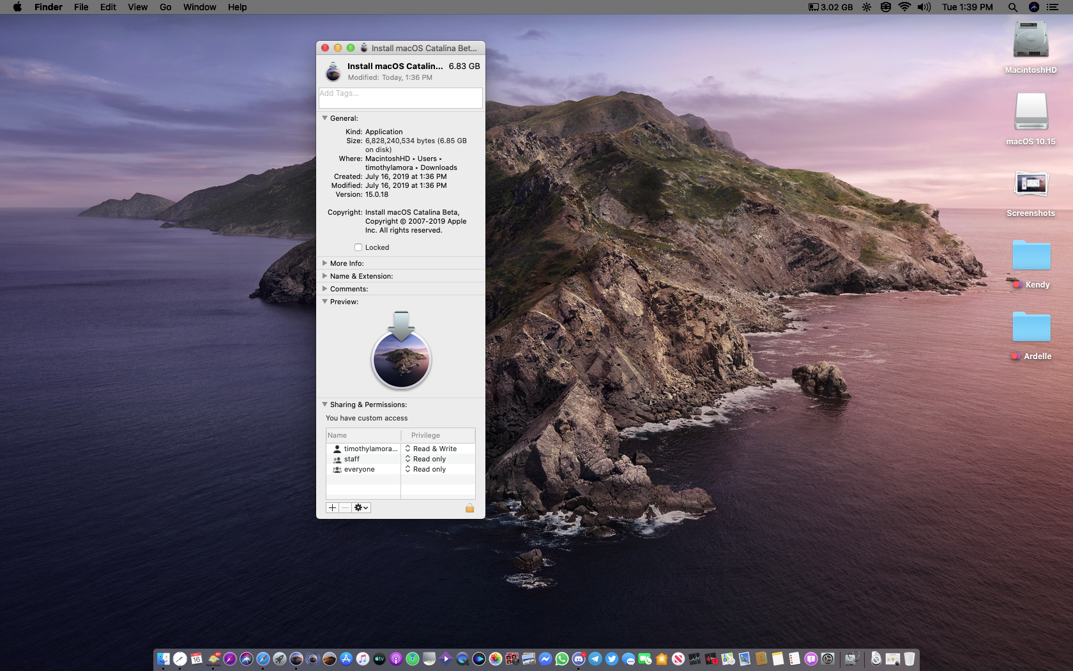
Task: Open Apple TV from the Dock
Action: [379, 659]
